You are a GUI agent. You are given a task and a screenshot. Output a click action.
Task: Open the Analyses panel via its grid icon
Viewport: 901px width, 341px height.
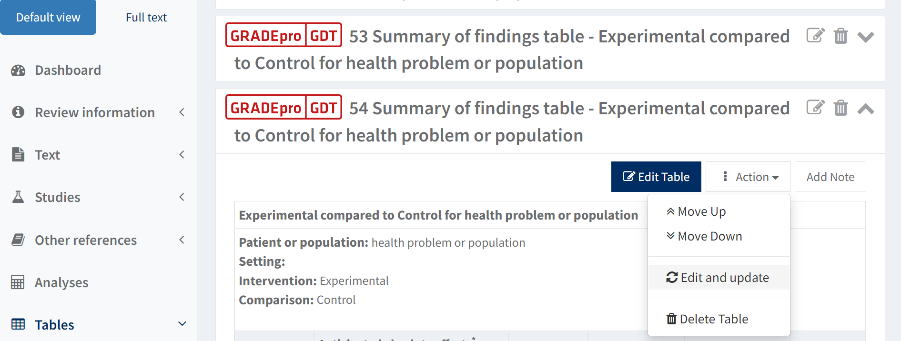(18, 282)
